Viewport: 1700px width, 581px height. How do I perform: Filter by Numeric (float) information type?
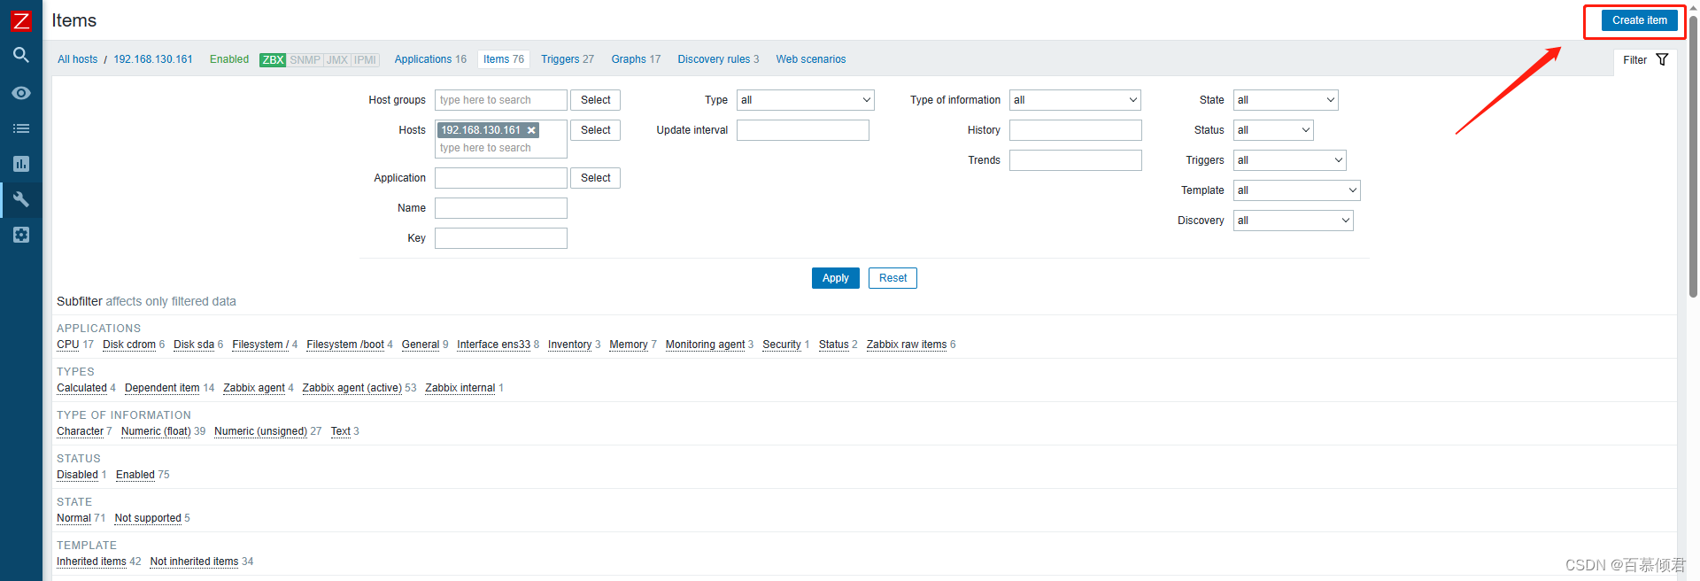pyautogui.click(x=156, y=431)
